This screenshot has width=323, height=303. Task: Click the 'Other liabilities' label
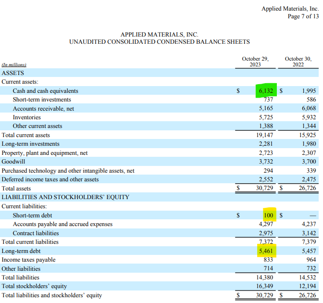pyautogui.click(x=21, y=269)
